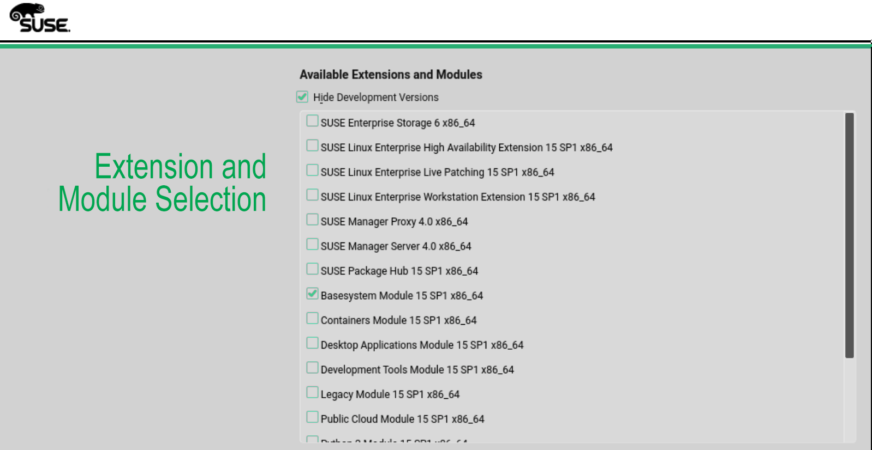Enable Public Cloud Module 15 SP1
Image resolution: width=872 pixels, height=450 pixels.
pyautogui.click(x=312, y=417)
